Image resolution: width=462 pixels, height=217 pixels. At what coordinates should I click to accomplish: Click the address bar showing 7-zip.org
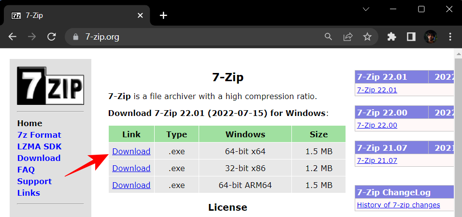click(x=193, y=37)
